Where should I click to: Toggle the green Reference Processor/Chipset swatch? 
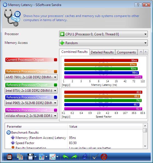pos(56,85)
